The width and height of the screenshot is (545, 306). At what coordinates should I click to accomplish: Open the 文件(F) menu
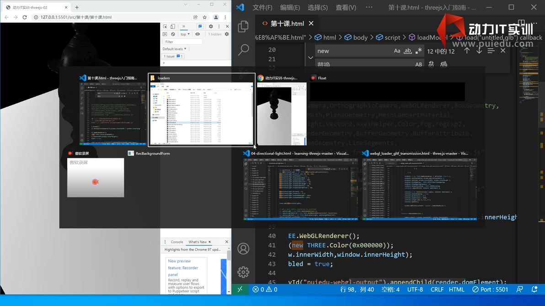262,7
